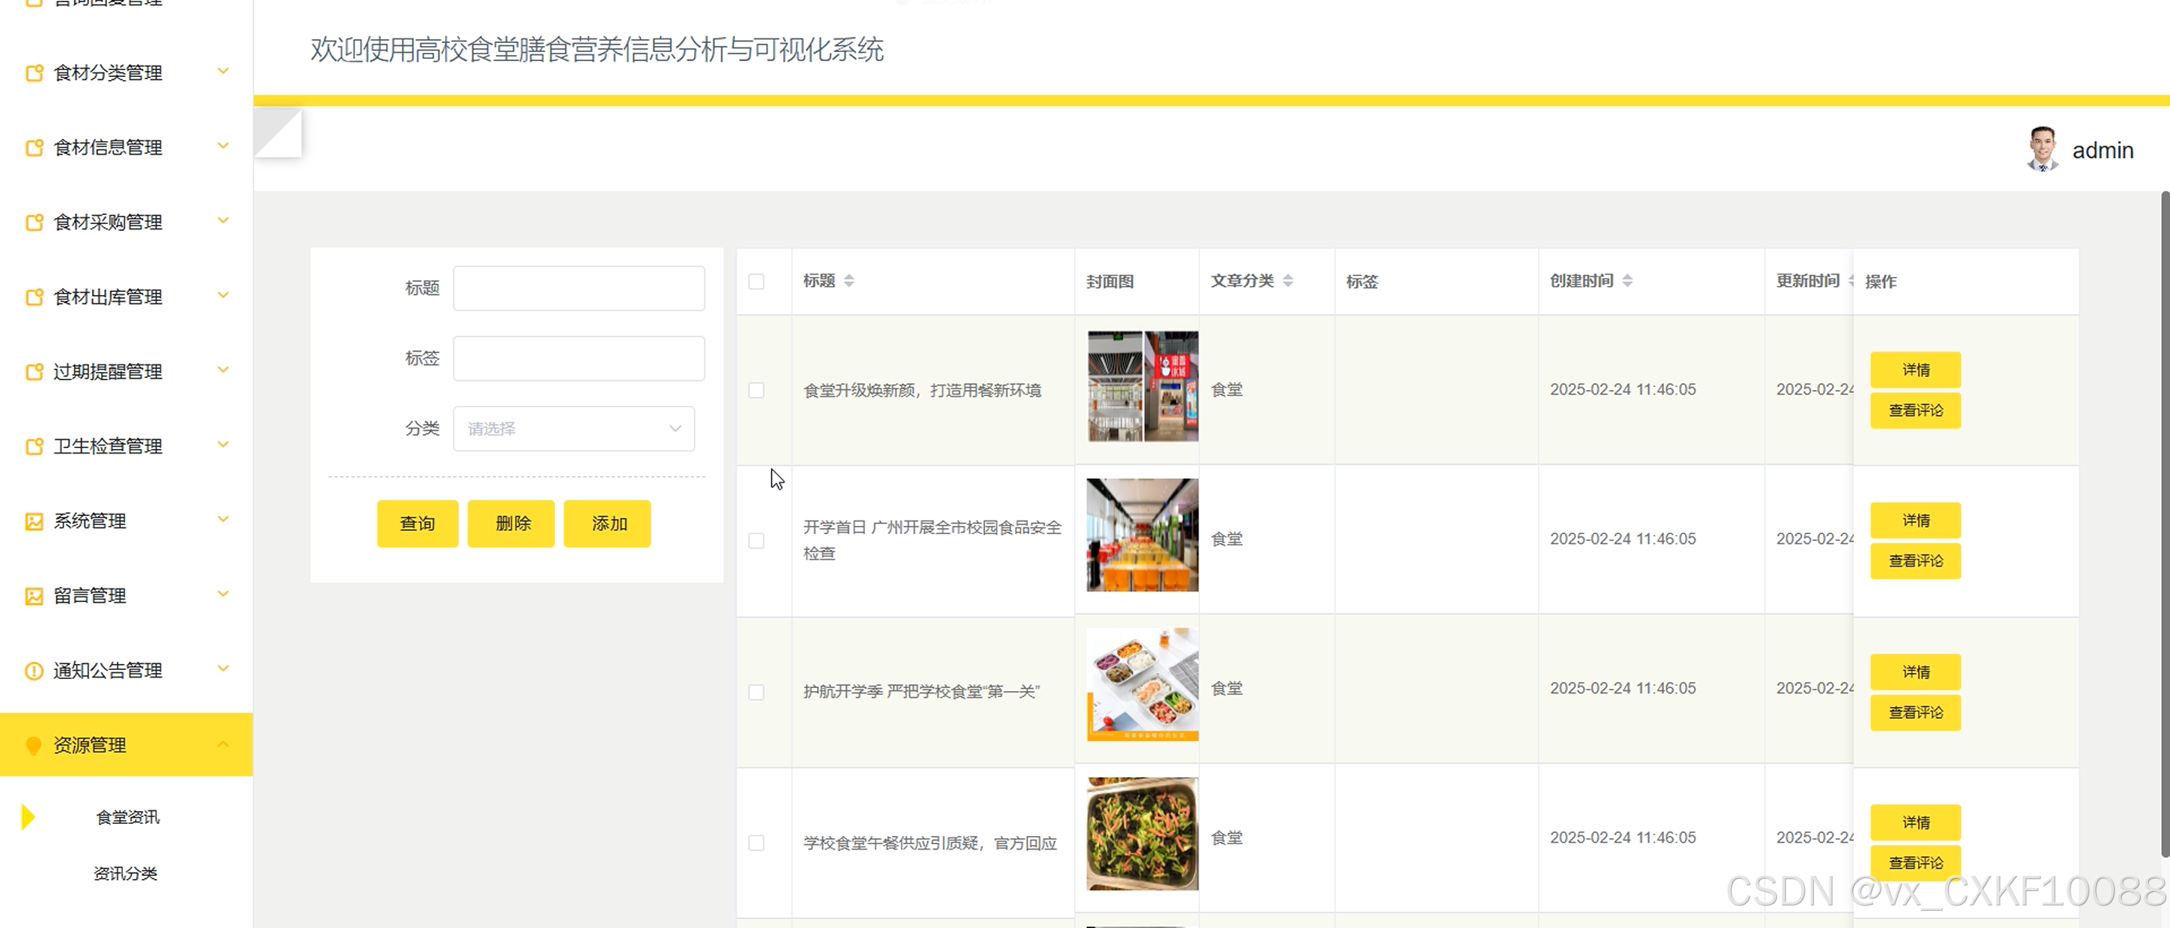This screenshot has width=2170, height=928.
Task: Open the 食堂资讯 submenu item
Action: (x=127, y=817)
